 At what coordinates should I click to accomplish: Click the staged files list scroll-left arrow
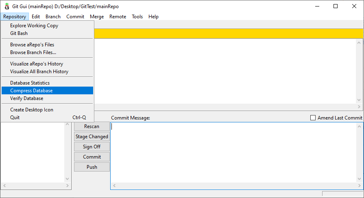click(4, 186)
